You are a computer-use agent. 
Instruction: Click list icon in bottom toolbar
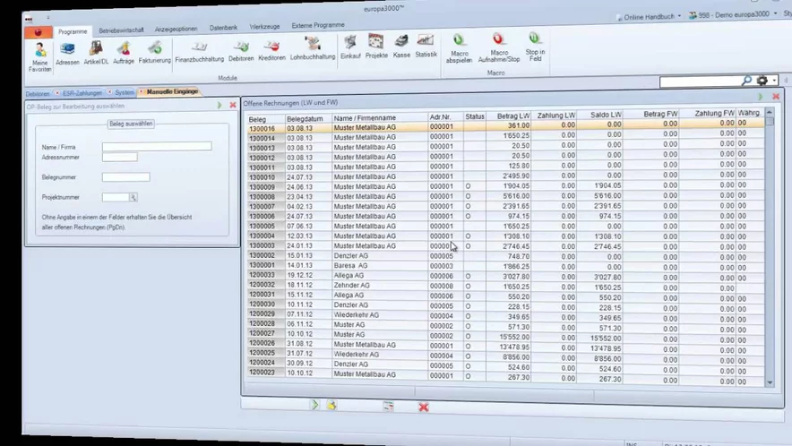pyautogui.click(x=388, y=406)
